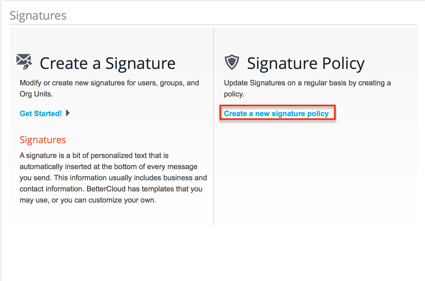The width and height of the screenshot is (425, 281).
Task: Click the paragraph starting A signature is a bit
Action: pos(113,178)
